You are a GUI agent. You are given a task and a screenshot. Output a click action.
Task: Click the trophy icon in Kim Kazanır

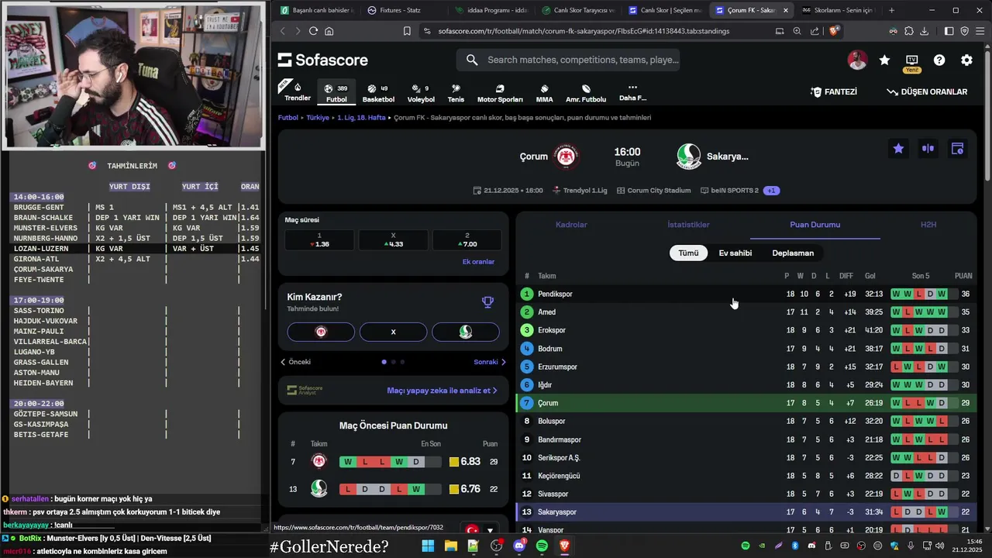coord(487,301)
